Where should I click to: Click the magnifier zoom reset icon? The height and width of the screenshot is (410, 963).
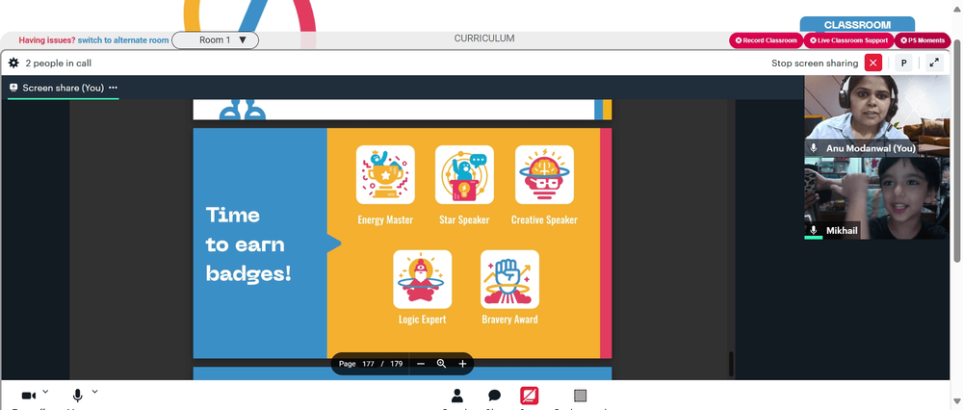click(441, 364)
